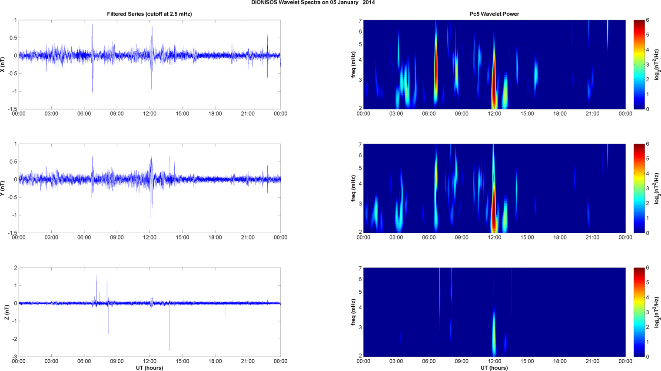Click the '0' value on Z spectrum colorbar scale
Image resolution: width=661 pixels, height=371 pixels.
coord(648,357)
